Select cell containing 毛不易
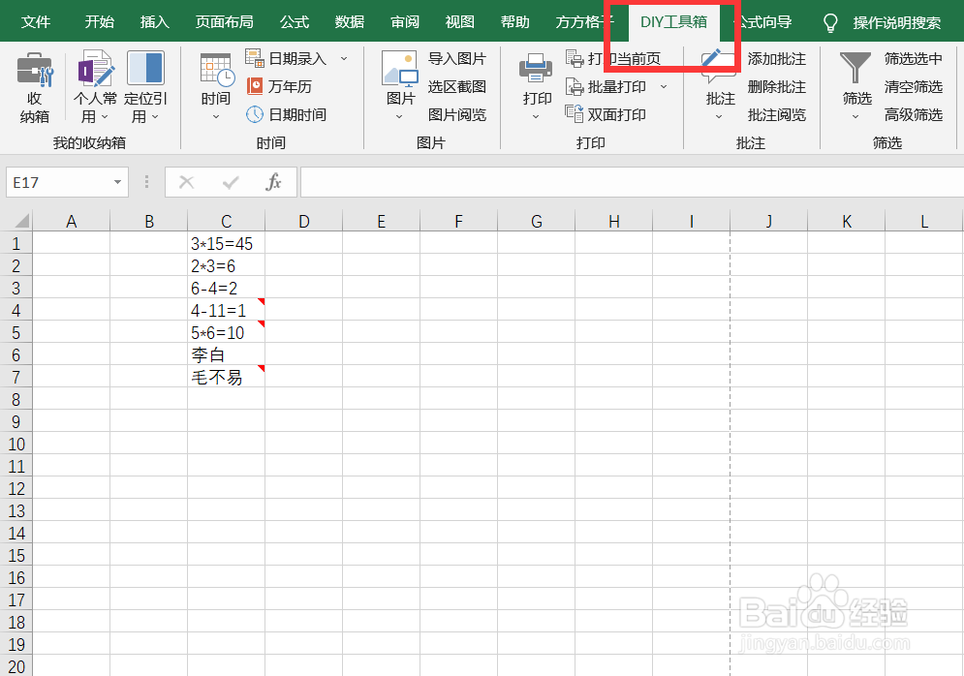Image resolution: width=964 pixels, height=676 pixels. (227, 377)
